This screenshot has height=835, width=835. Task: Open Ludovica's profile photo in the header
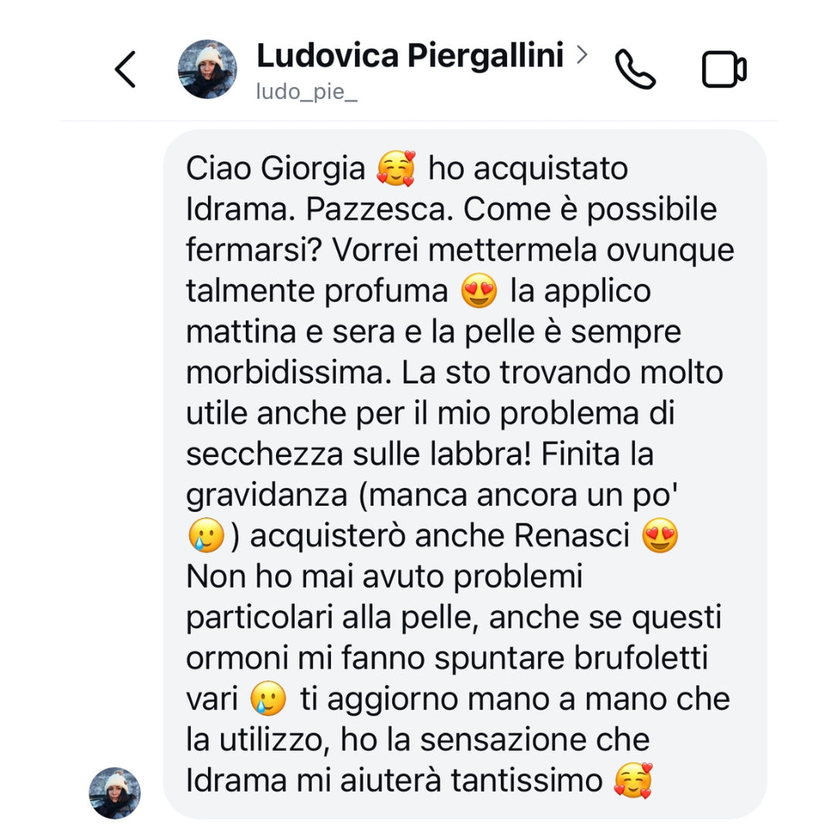tap(207, 70)
